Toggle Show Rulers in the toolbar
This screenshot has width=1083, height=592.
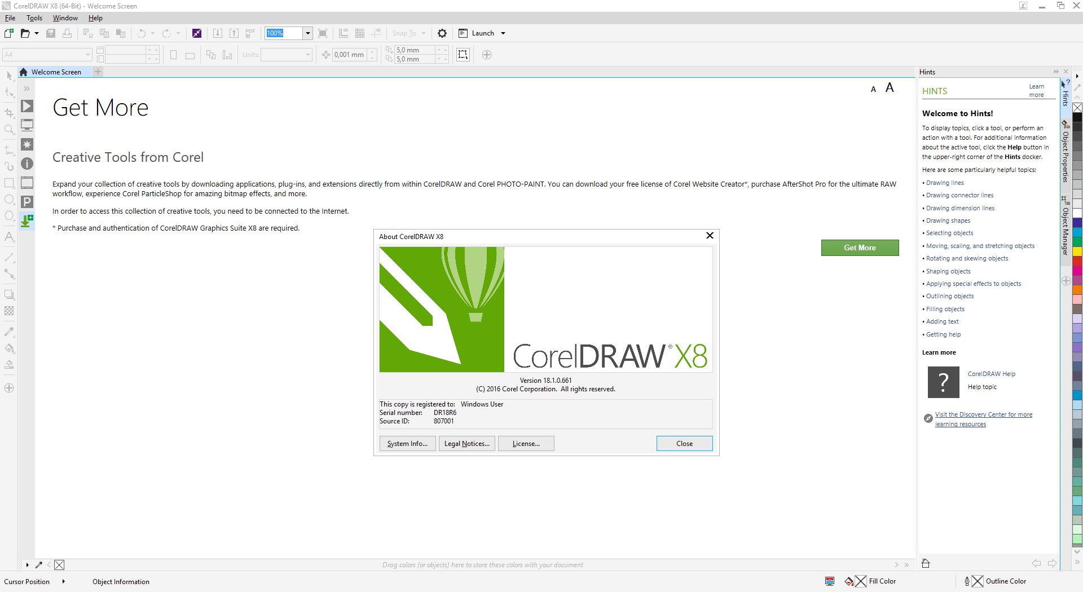(x=344, y=33)
